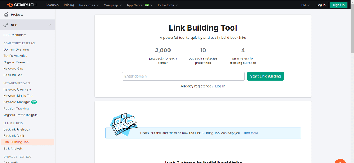Go to the Features menu item
Image resolution: width=354 pixels, height=163 pixels.
[x=52, y=5]
